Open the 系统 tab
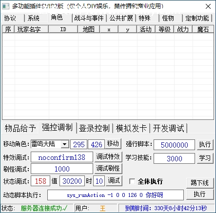The width and height of the screenshot is (216, 213). tap(36, 18)
